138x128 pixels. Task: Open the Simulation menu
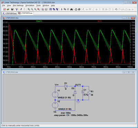coord(30,6)
